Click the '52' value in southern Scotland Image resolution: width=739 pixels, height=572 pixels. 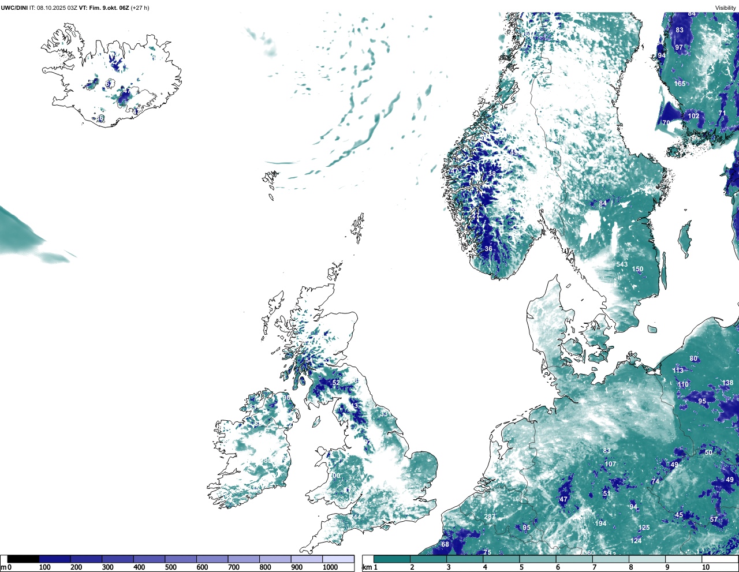336,383
